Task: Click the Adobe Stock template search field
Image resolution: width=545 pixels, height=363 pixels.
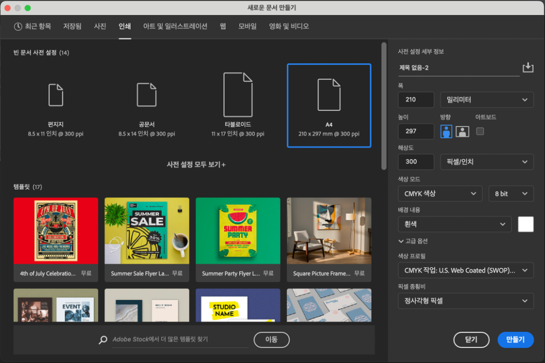Action: pos(180,340)
